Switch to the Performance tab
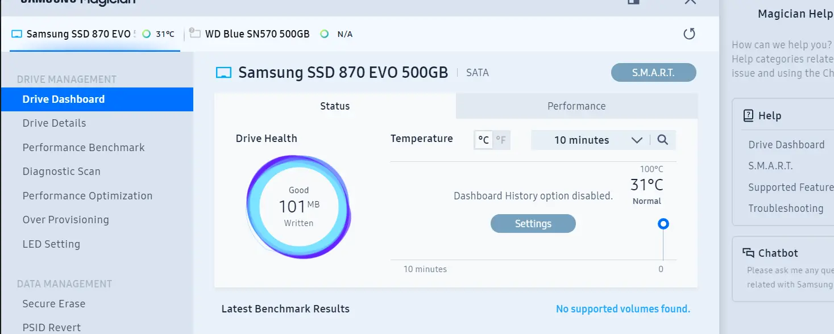834x334 pixels. coord(576,106)
